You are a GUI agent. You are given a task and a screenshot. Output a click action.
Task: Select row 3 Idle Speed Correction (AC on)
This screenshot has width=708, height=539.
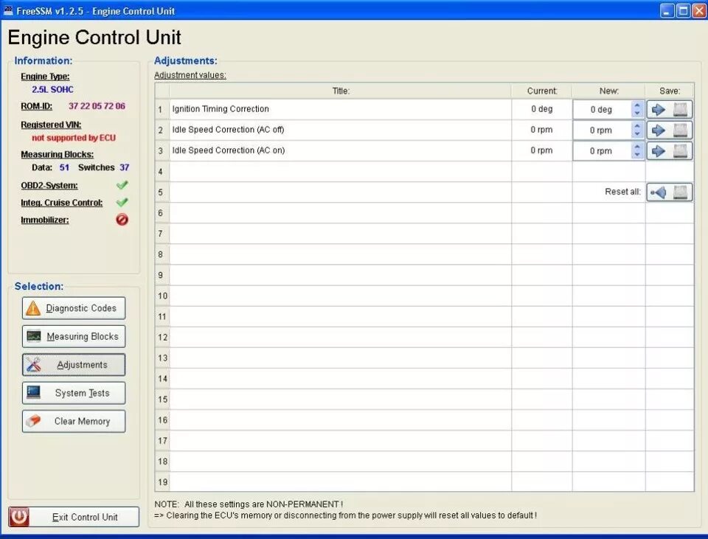341,150
